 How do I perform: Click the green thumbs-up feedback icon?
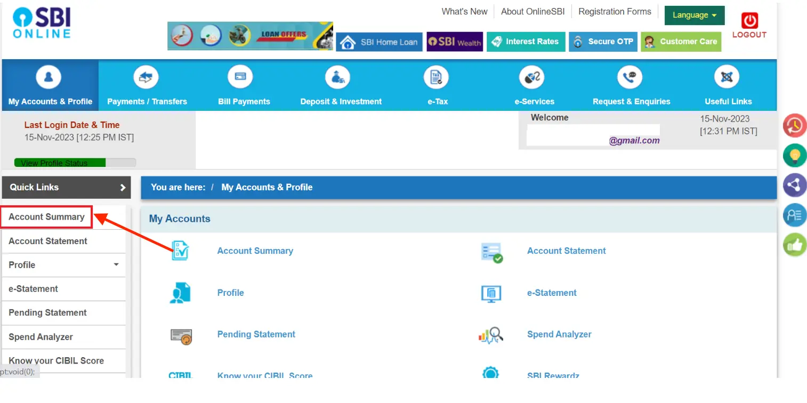[794, 245]
